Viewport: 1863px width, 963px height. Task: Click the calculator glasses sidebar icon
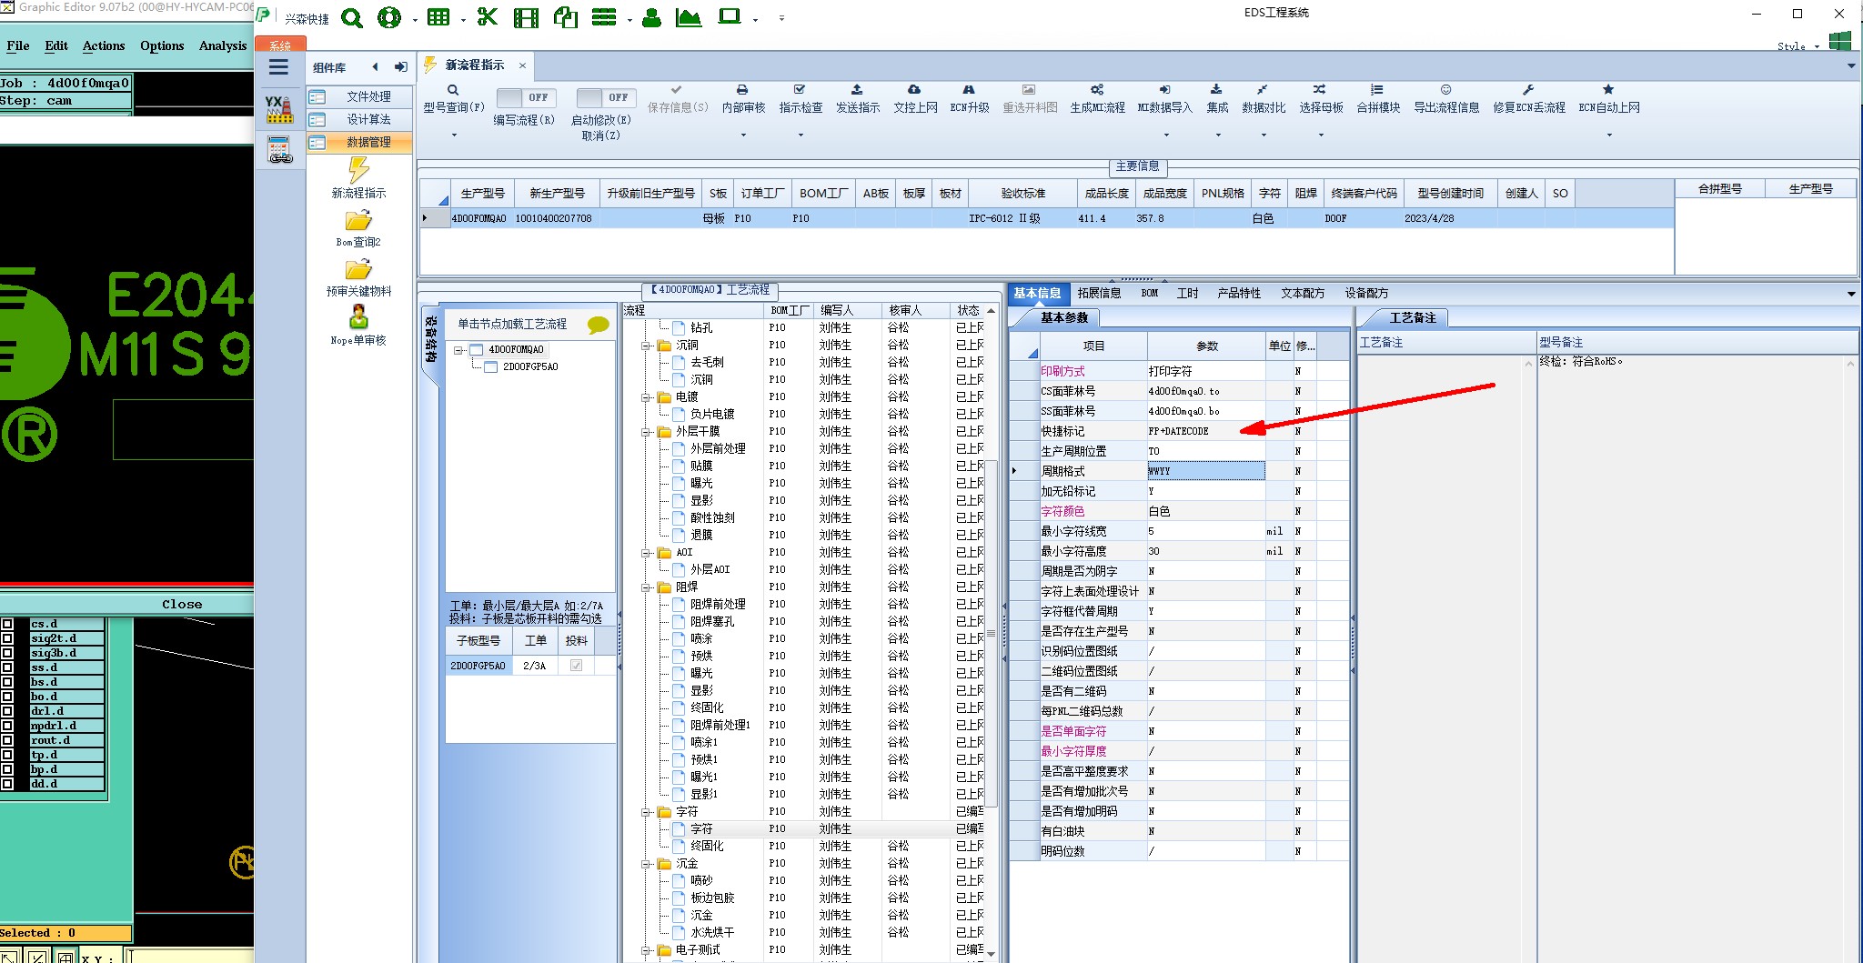(x=279, y=149)
